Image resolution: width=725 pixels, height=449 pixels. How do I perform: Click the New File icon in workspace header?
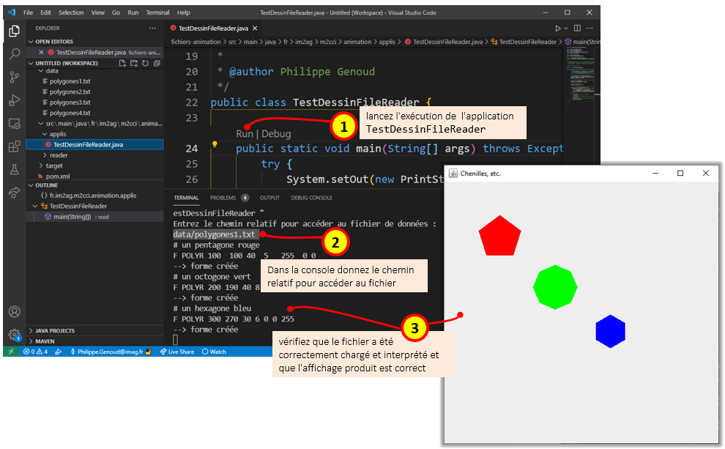pyautogui.click(x=123, y=64)
